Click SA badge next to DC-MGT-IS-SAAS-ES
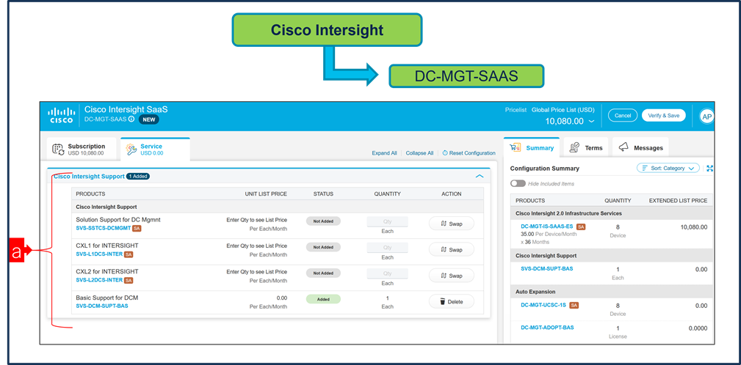 pyautogui.click(x=581, y=226)
